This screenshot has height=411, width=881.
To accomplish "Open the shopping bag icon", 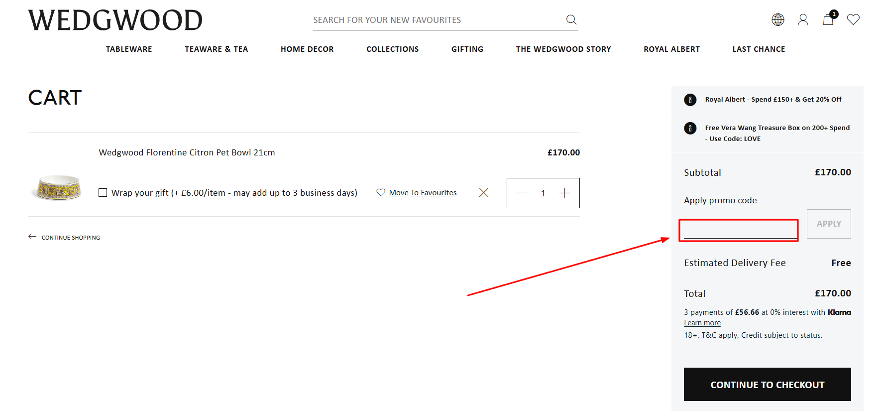I will tap(828, 19).
